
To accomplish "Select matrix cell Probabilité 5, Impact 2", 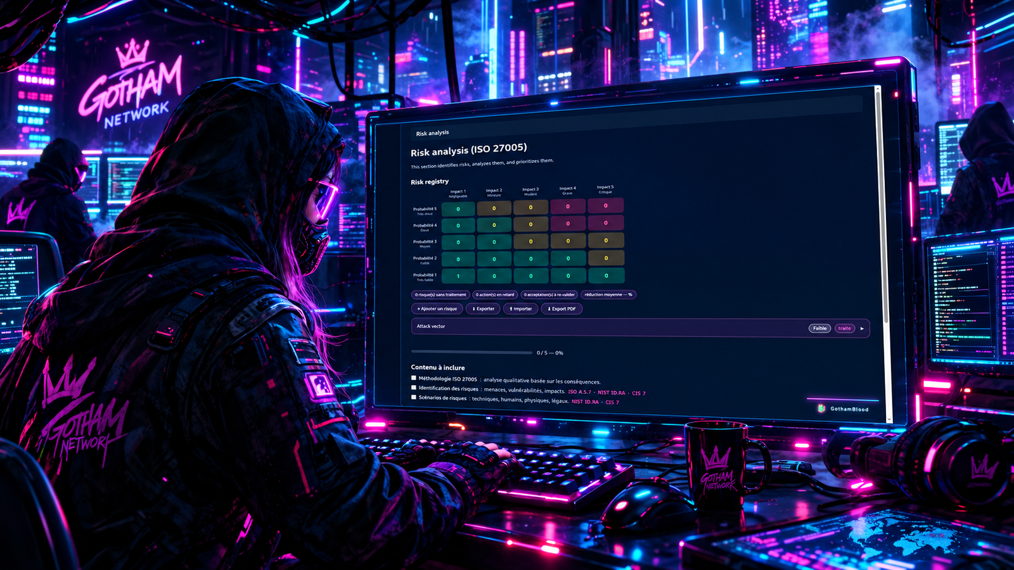I will tap(494, 208).
